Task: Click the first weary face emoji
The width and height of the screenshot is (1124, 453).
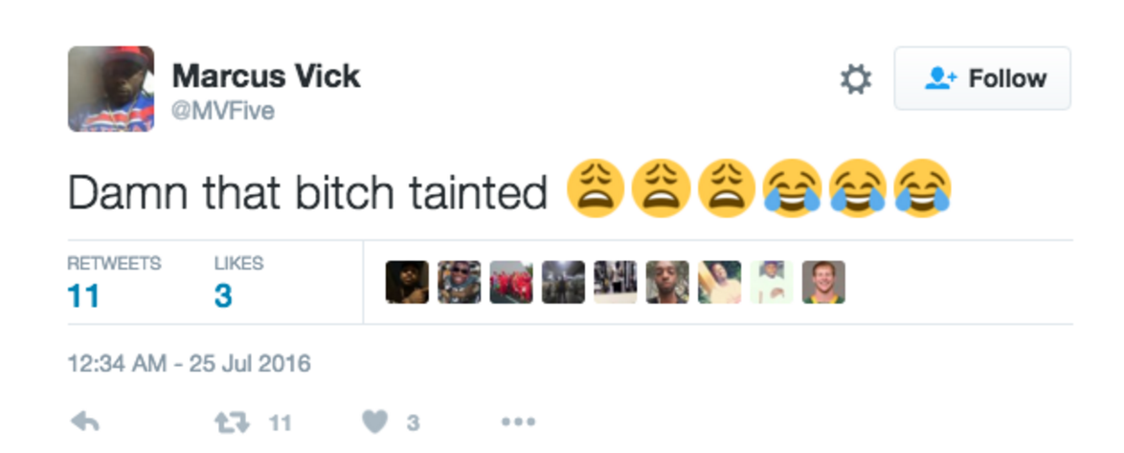Action: 595,188
